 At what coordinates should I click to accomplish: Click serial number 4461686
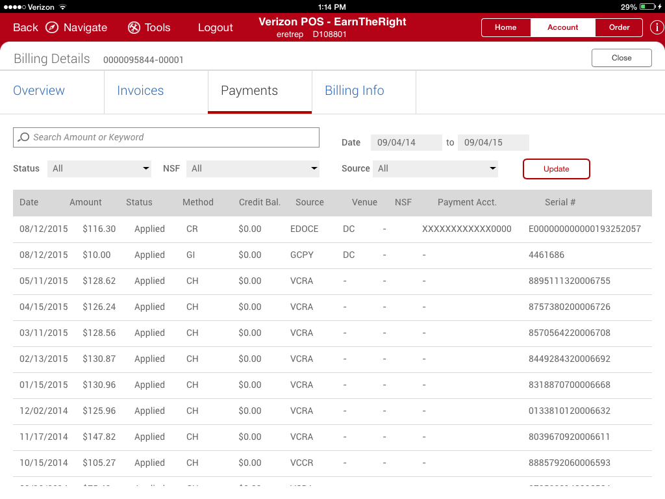click(547, 255)
